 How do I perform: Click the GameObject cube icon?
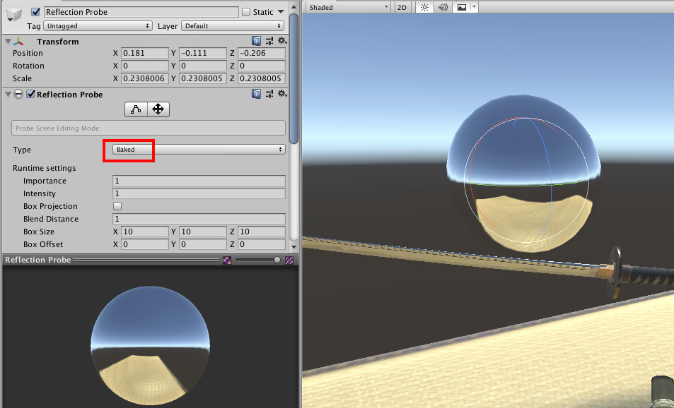point(13,13)
